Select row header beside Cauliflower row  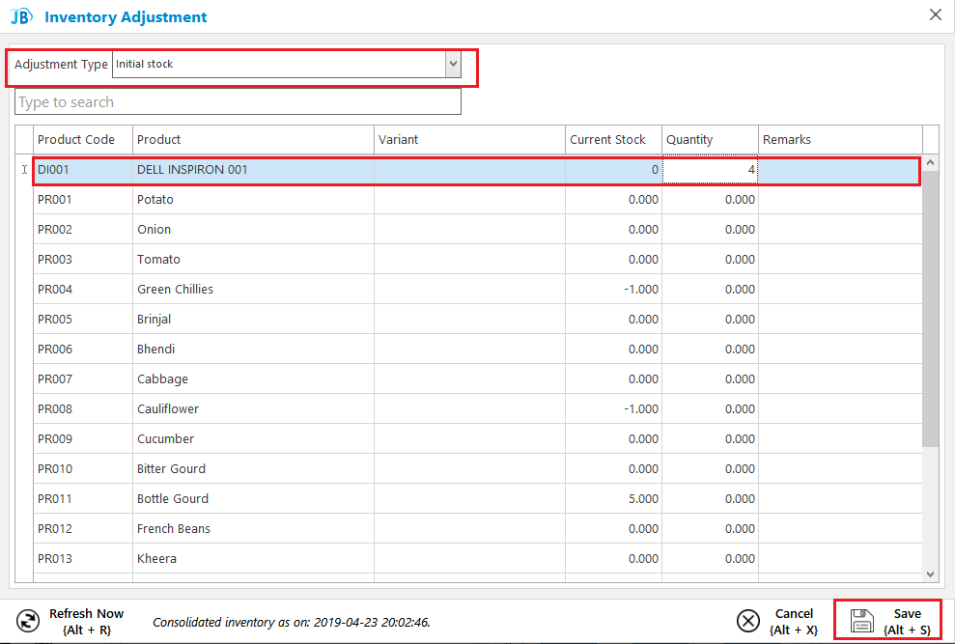coord(24,408)
